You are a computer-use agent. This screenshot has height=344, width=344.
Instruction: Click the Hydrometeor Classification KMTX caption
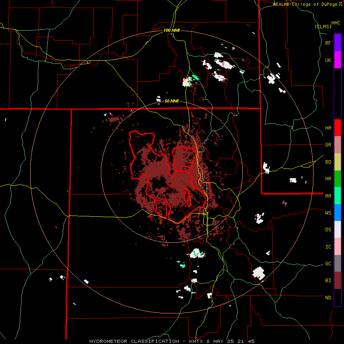172,341
